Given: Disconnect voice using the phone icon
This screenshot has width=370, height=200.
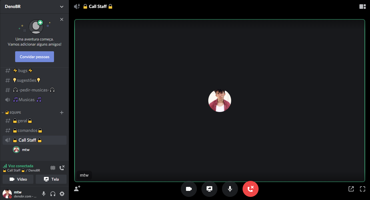Looking at the screenshot, I should (x=62, y=168).
